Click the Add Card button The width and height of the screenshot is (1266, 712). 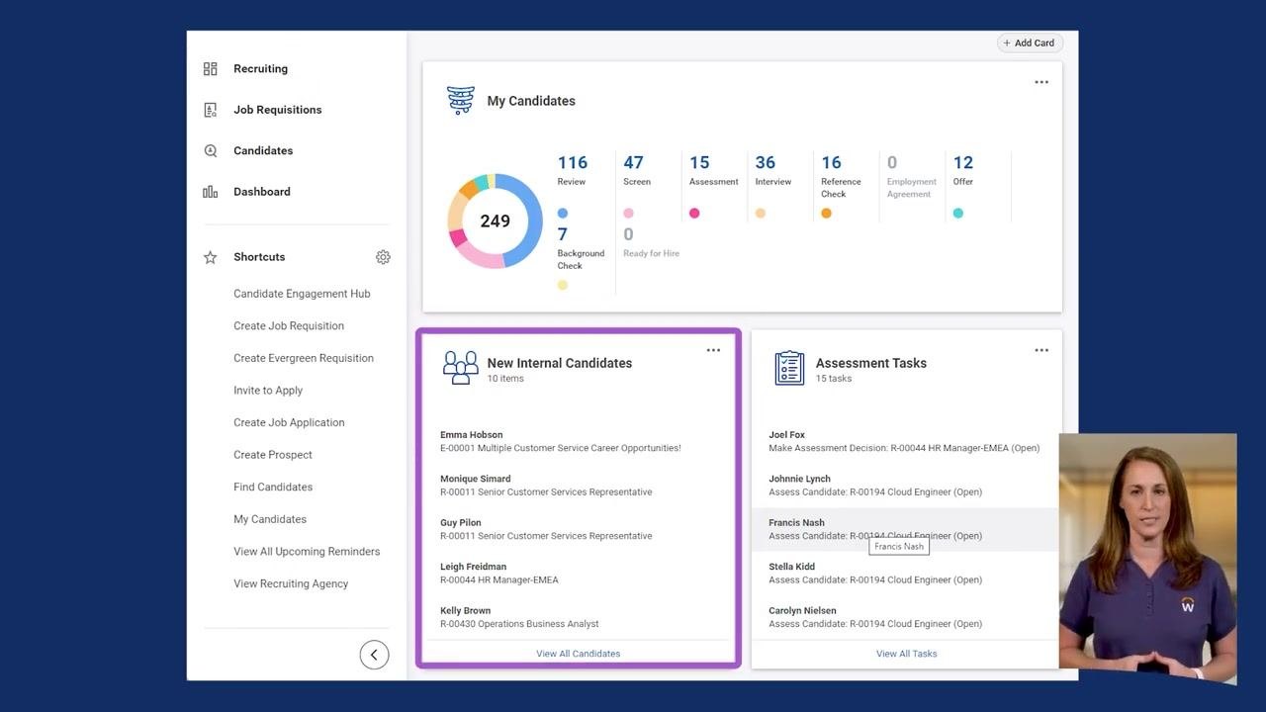1030,44
